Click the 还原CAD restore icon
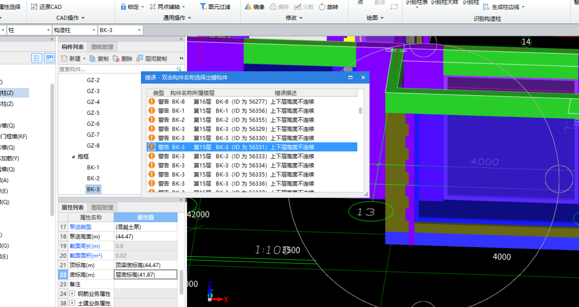579x307 pixels. [35, 7]
